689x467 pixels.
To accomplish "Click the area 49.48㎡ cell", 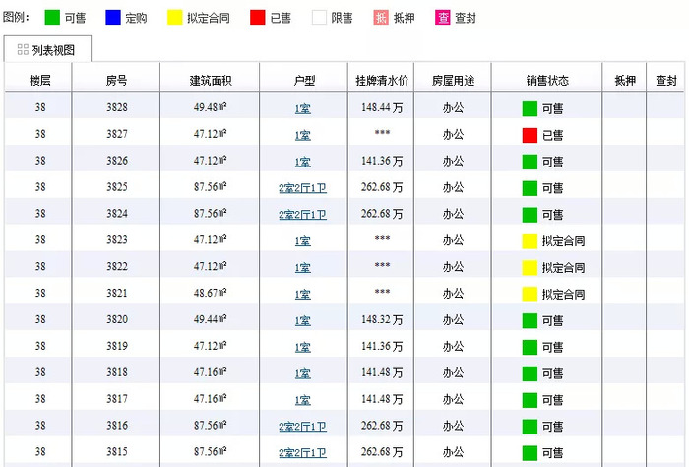I will coord(210,107).
